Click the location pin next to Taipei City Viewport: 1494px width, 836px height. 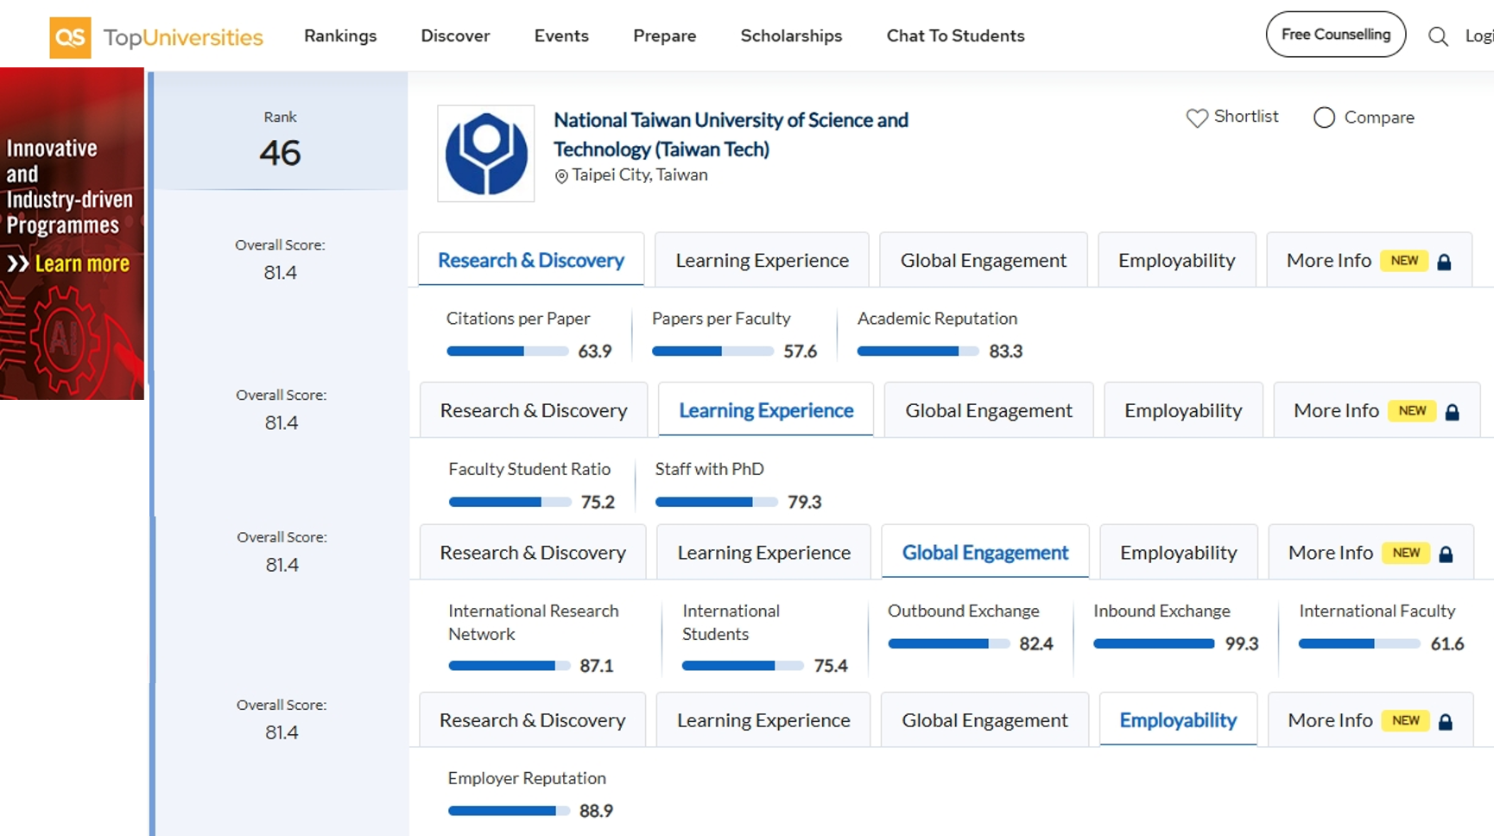click(562, 175)
